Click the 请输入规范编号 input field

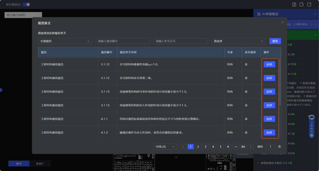[123, 41]
